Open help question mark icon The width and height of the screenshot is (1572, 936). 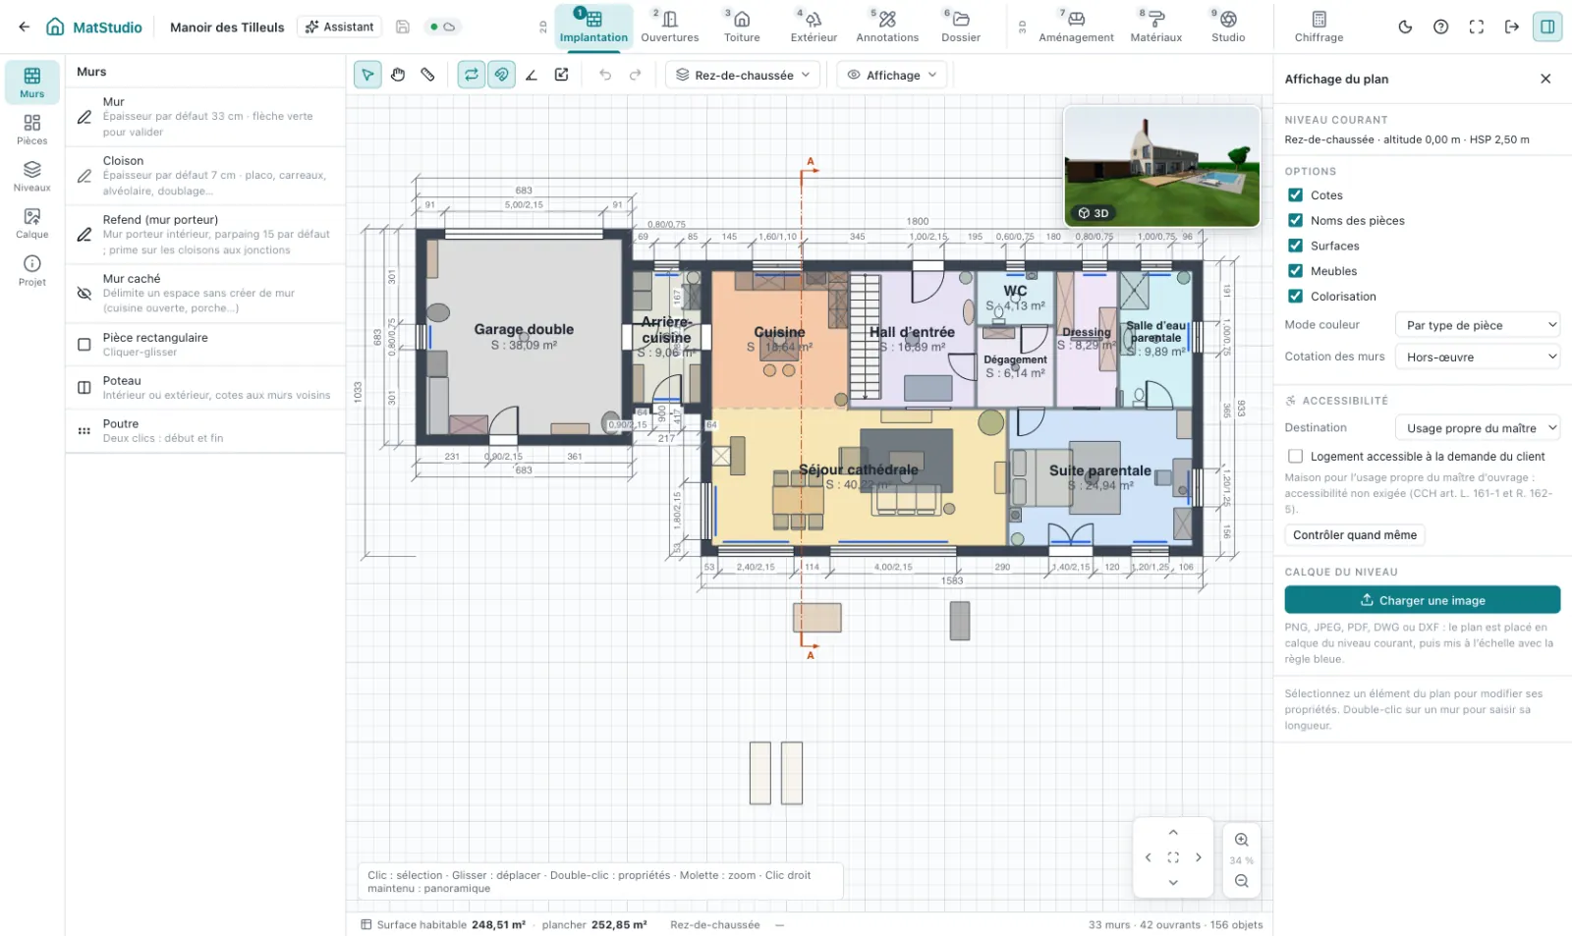[1440, 27]
